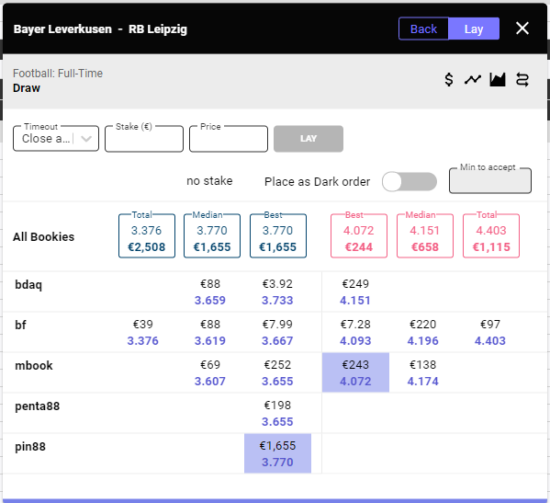The width and height of the screenshot is (550, 503).
Task: Focus the Price input field
Action: click(229, 139)
